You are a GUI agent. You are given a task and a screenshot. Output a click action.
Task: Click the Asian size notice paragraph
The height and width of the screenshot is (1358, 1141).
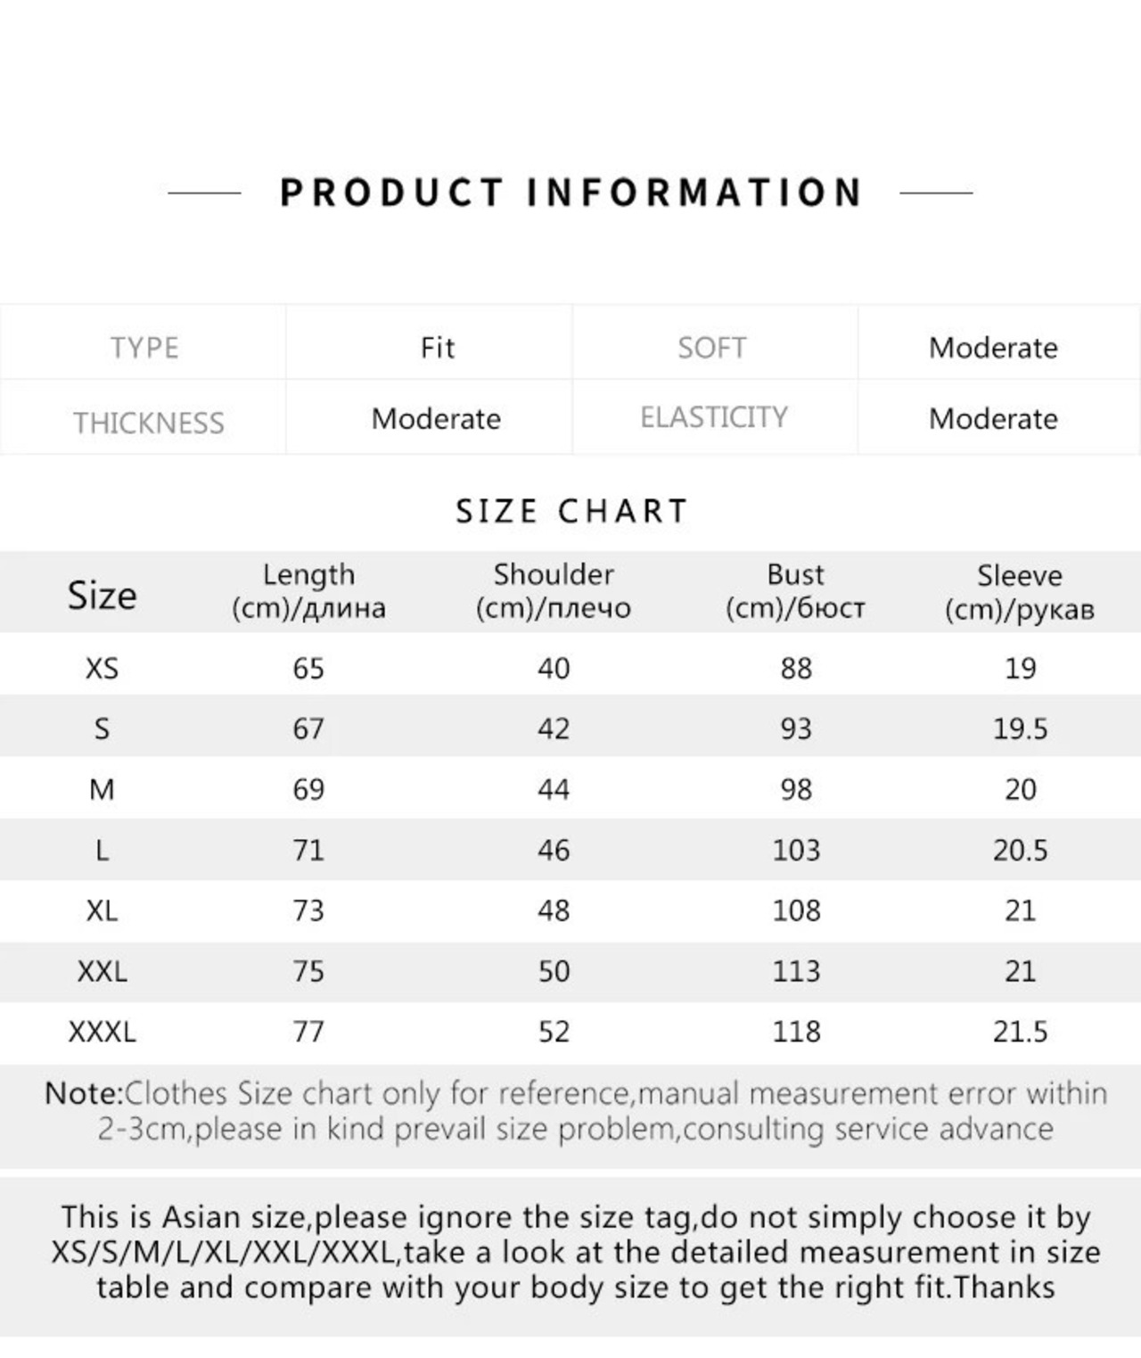(x=575, y=1252)
